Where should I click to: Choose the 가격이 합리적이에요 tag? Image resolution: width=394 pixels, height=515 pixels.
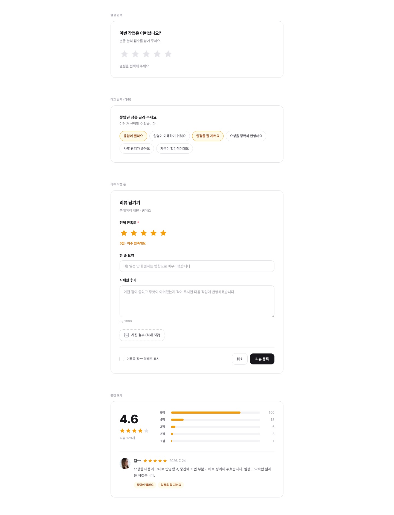[x=175, y=148]
